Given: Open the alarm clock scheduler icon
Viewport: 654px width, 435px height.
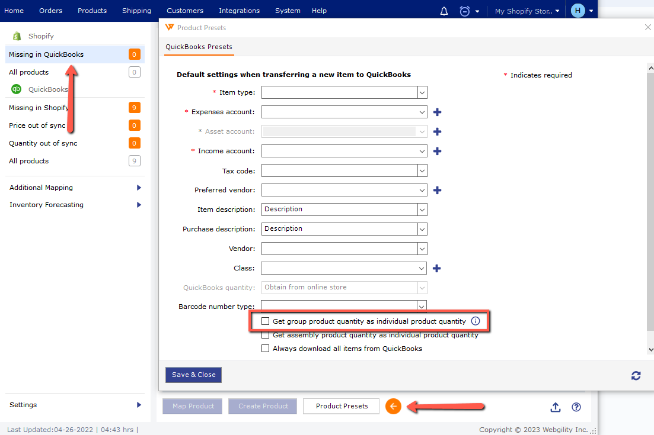Looking at the screenshot, I should click(464, 11).
